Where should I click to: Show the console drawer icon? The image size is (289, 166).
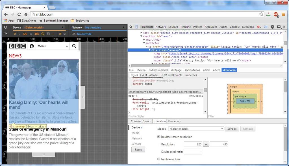(266, 27)
